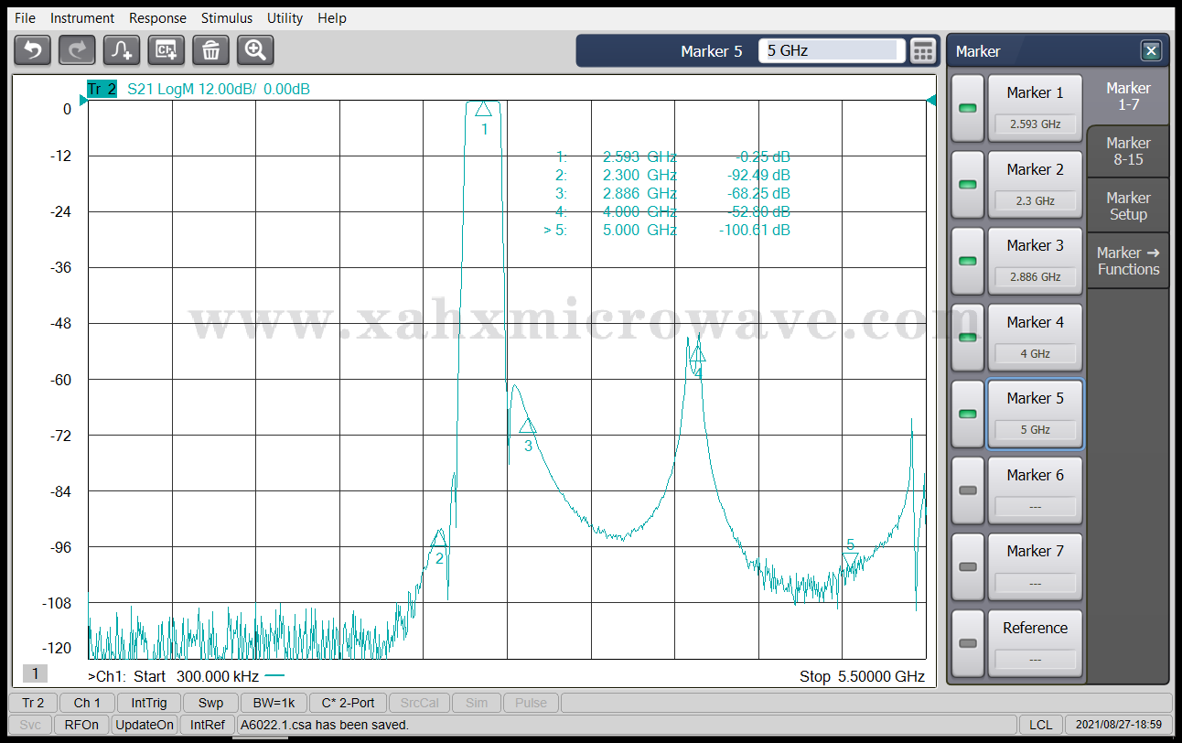
Task: Click the S21 LogM trace title
Action: [x=218, y=89]
